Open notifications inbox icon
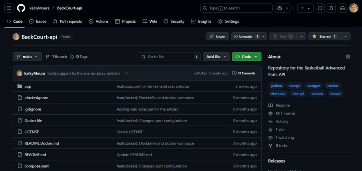This screenshot has width=362, height=171. click(x=342, y=8)
